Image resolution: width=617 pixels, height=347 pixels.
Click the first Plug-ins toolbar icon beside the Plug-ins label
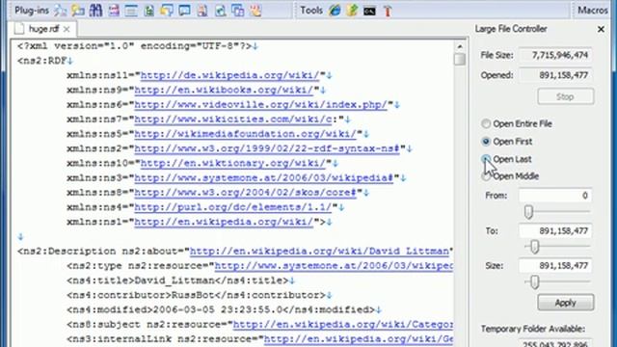pyautogui.click(x=60, y=11)
